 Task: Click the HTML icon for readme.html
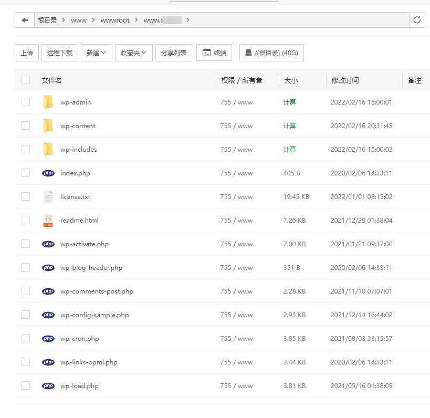[48, 221]
